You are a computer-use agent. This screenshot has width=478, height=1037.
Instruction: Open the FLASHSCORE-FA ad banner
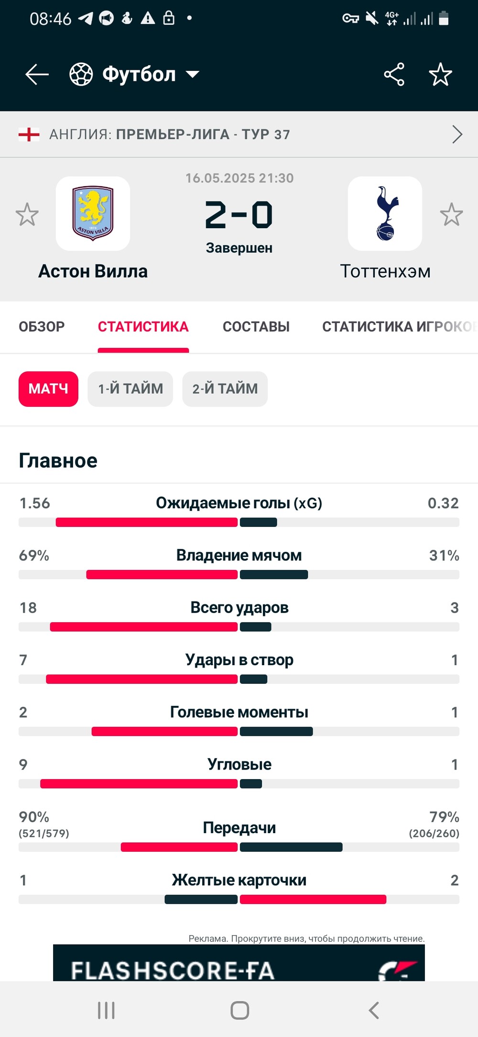click(x=239, y=962)
